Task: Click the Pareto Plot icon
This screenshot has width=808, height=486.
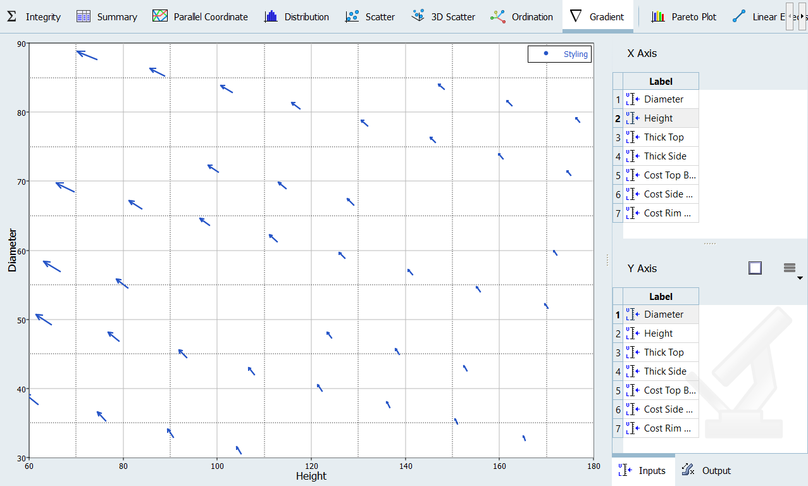Action: [659, 16]
